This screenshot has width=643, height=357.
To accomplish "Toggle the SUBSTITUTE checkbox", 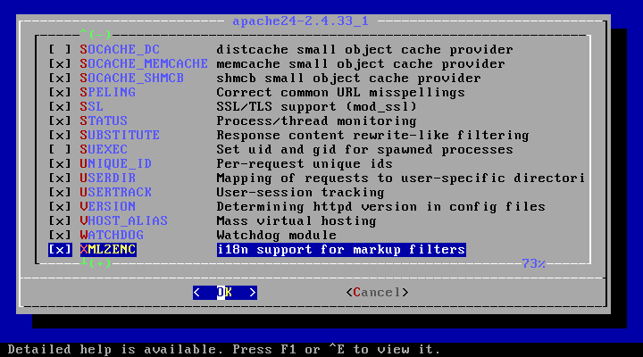I will pyautogui.click(x=60, y=136).
